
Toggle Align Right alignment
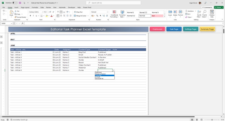64,16
